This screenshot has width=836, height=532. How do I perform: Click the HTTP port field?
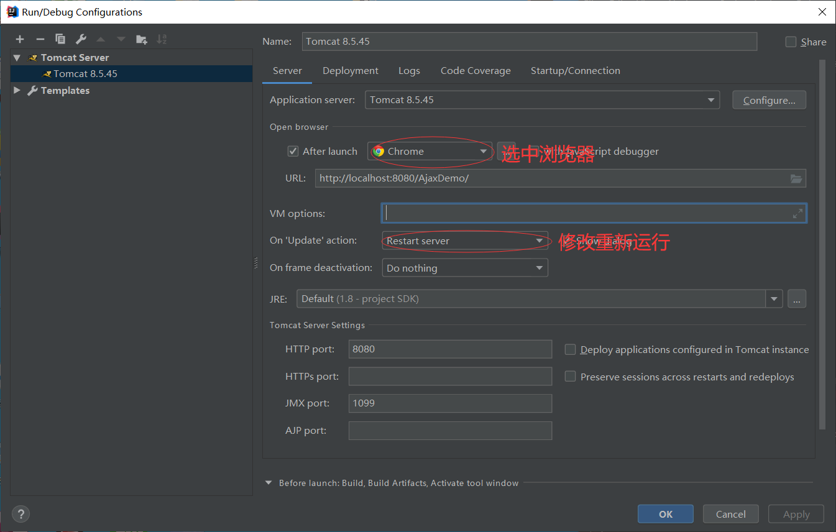pos(451,349)
